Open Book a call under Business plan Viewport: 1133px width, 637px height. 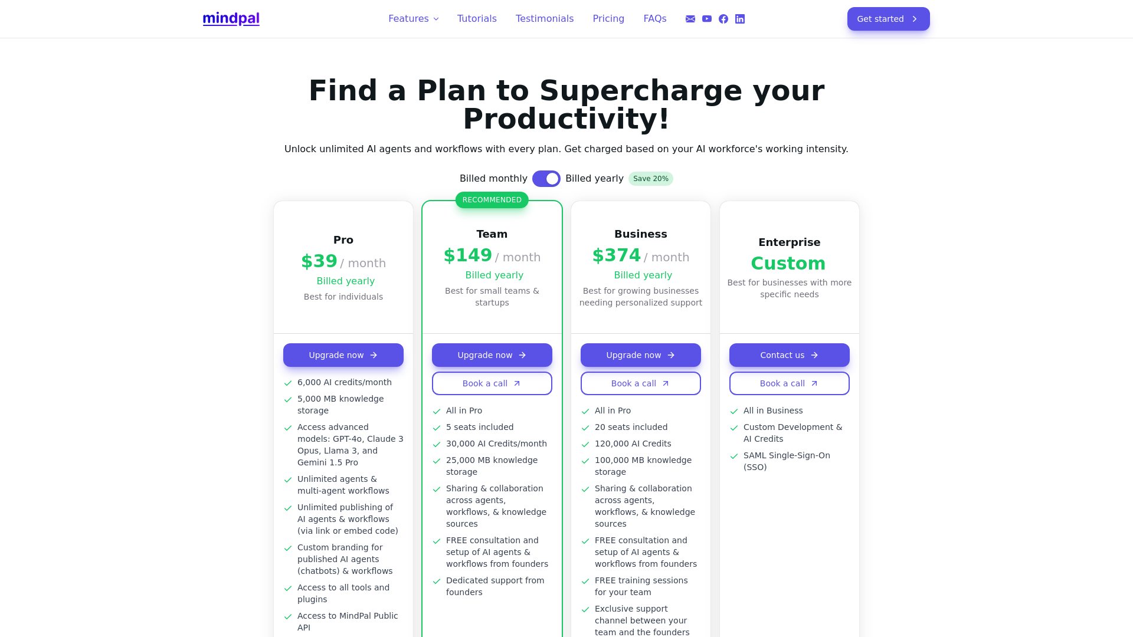(x=640, y=383)
